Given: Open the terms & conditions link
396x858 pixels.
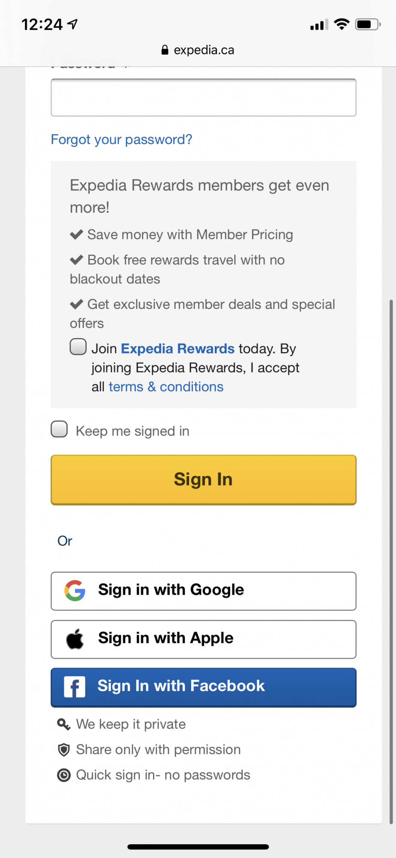Looking at the screenshot, I should (x=166, y=387).
